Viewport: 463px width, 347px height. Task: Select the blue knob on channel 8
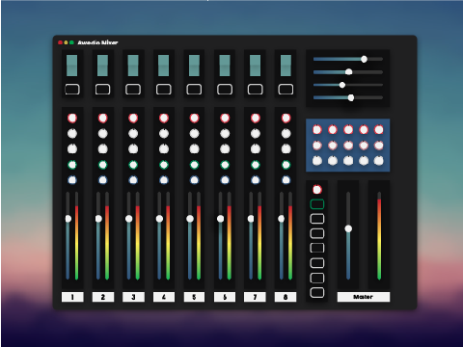[286, 180]
